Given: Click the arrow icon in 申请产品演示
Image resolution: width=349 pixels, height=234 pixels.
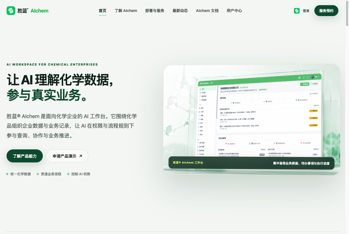Looking at the screenshot, I should 80,156.
